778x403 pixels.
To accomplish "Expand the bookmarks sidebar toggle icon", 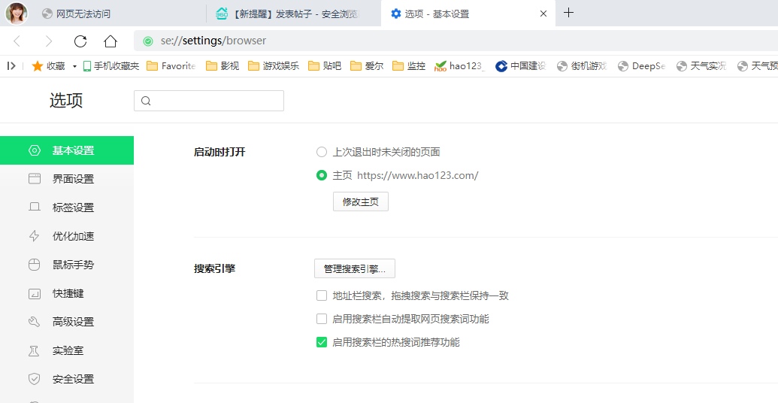I will pyautogui.click(x=11, y=66).
